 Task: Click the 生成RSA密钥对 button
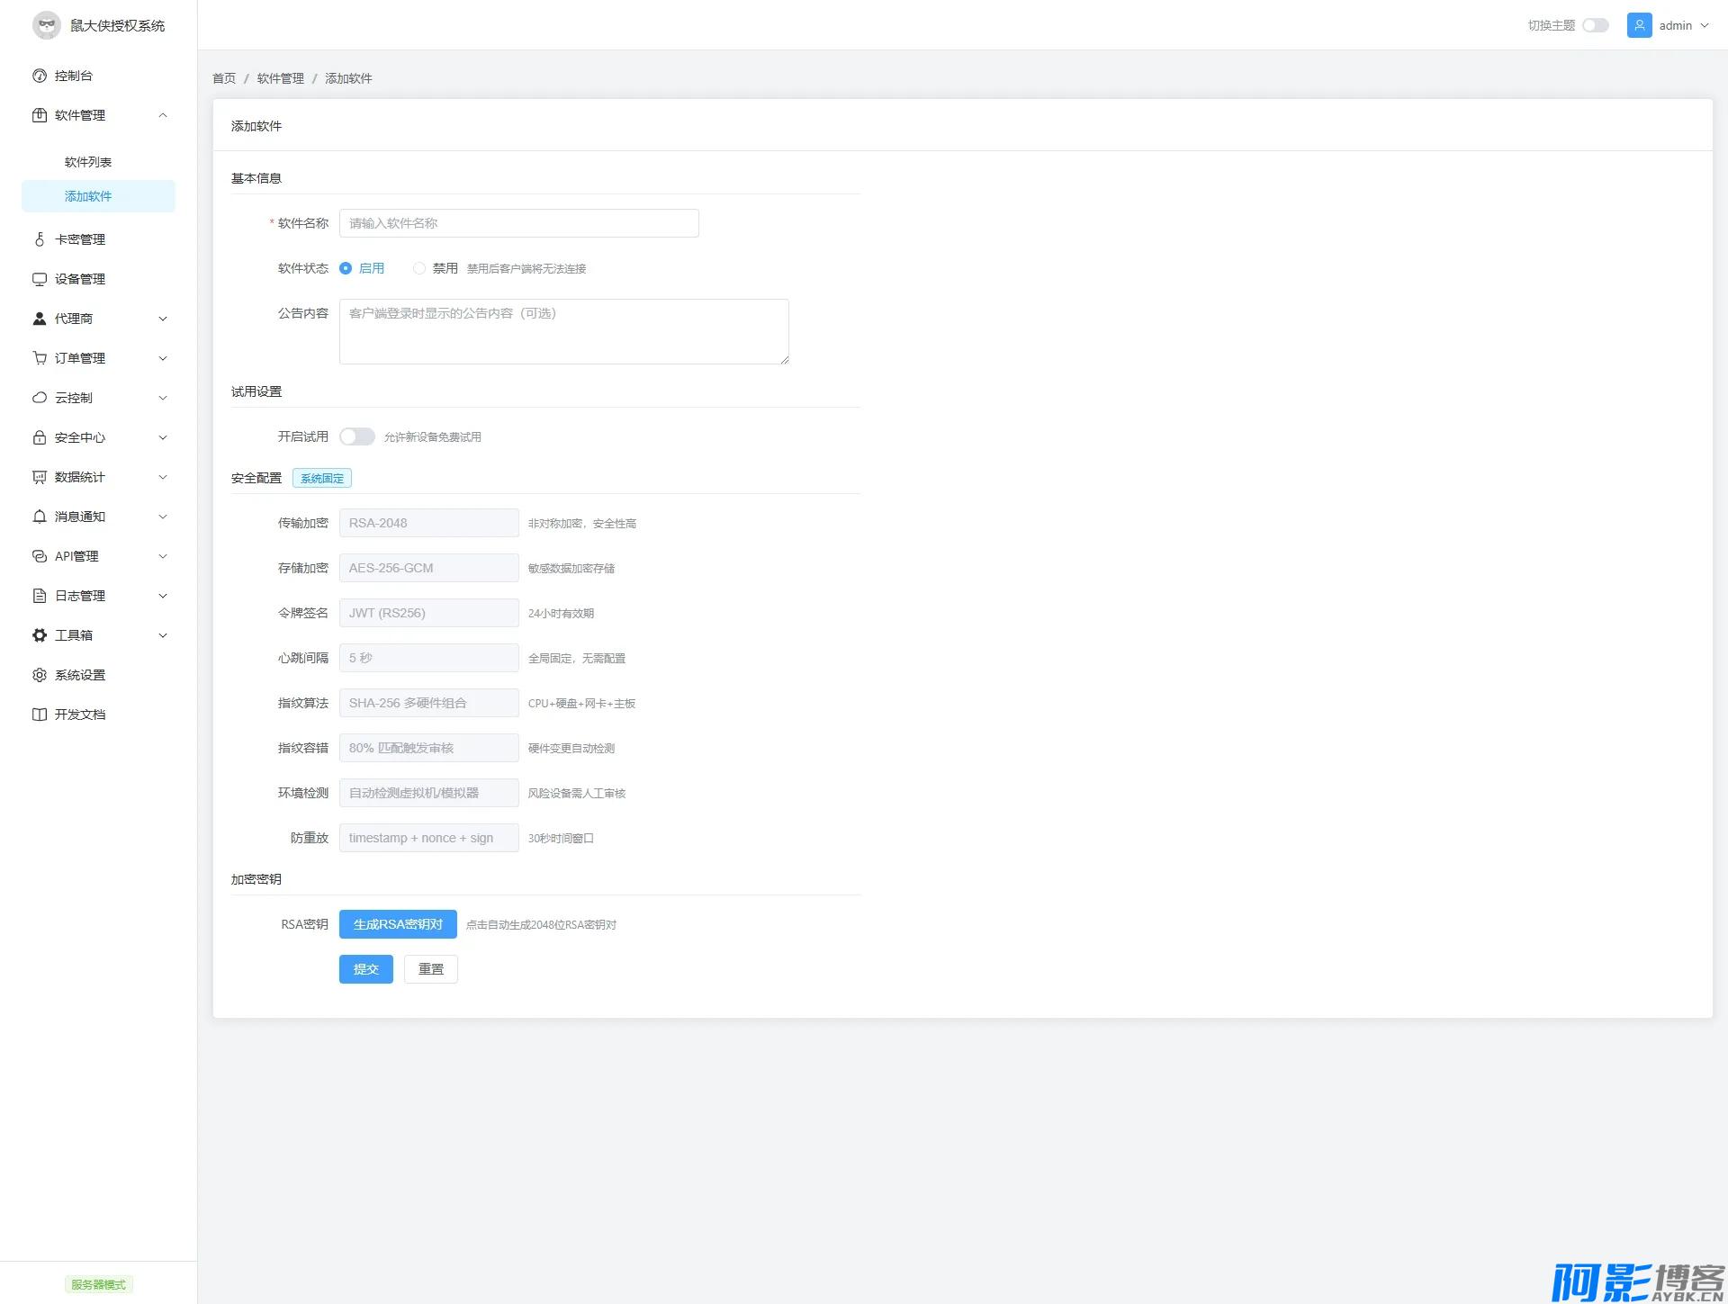click(398, 924)
